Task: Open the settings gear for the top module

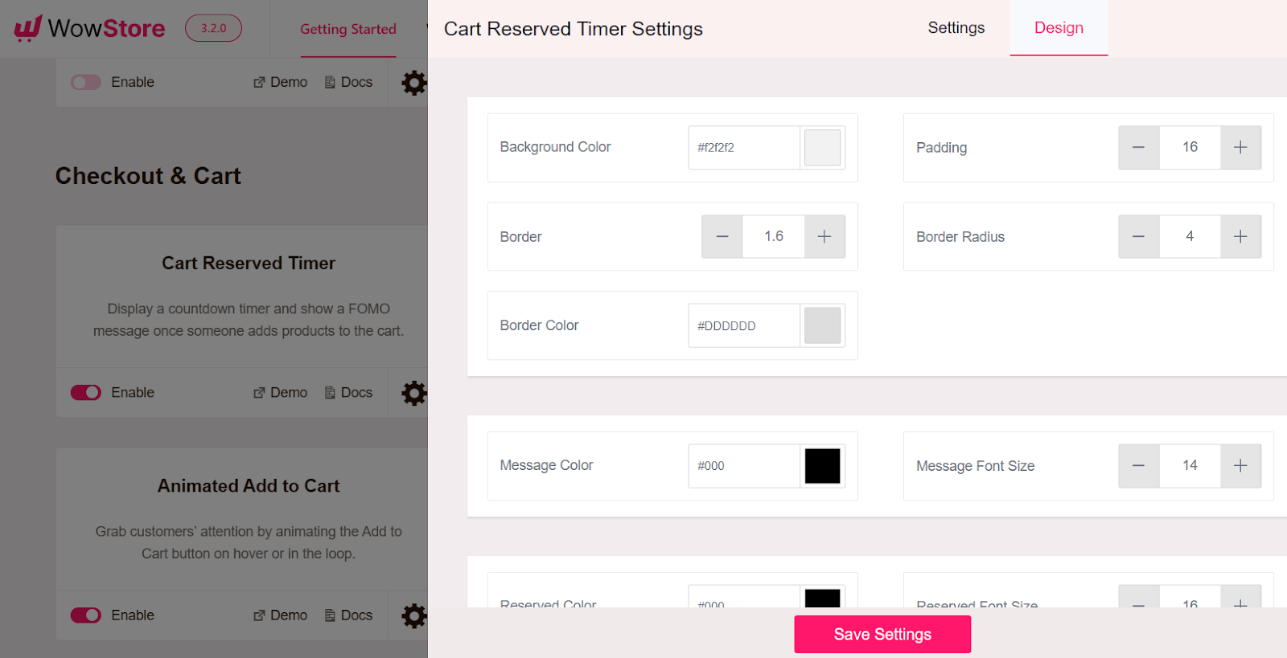Action: pyautogui.click(x=413, y=82)
